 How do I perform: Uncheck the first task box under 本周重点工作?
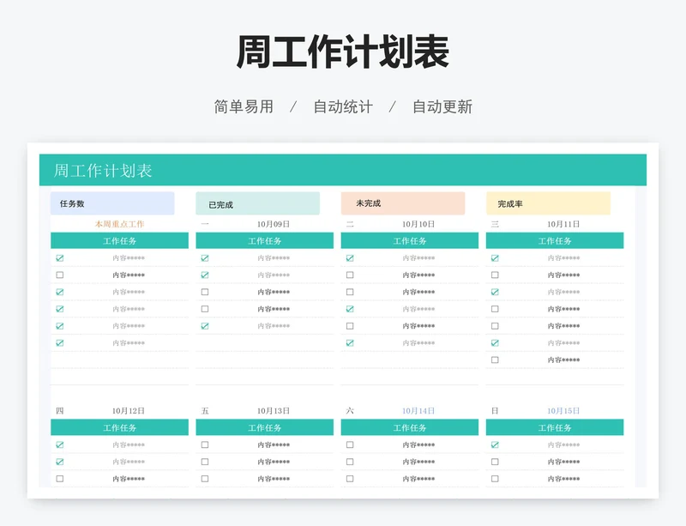[x=60, y=258]
